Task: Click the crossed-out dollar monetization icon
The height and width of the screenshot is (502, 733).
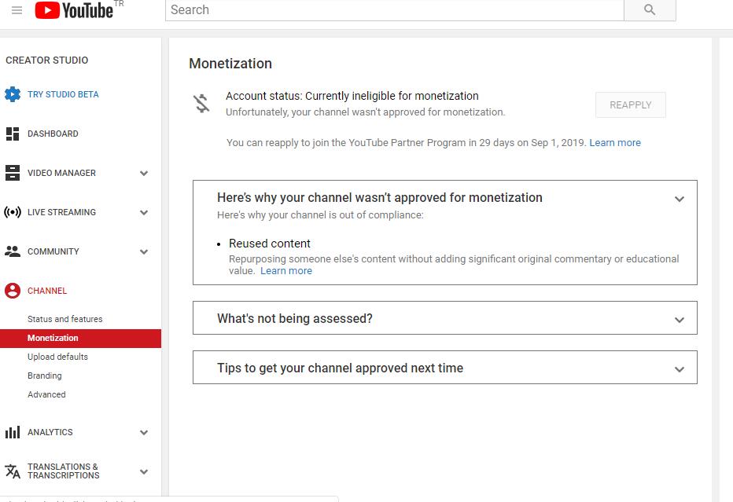Action: (x=201, y=103)
